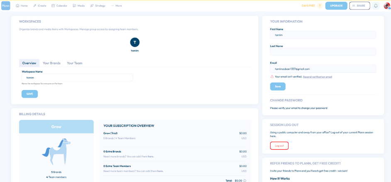
Task: Click the '4 Team members' plan text
Action: [x=56, y=177]
